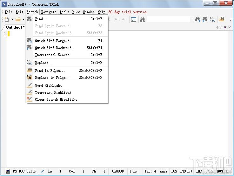
Task: Select Word Highlight menu entry
Action: (67, 85)
